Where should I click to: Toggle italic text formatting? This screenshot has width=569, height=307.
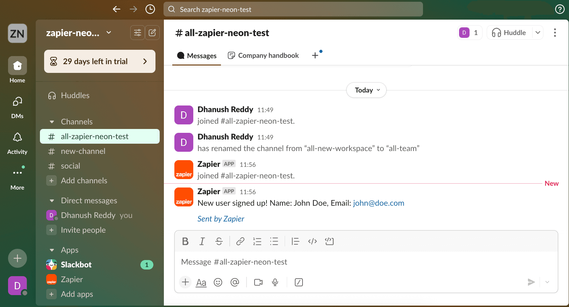202,241
